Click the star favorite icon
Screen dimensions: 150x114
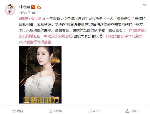[x=14, y=111]
